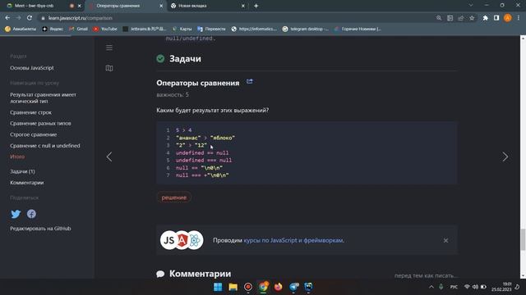This screenshot has width=526, height=295.
Task: Bookmark this page with the star icon
Action: pyautogui.click(x=472, y=18)
